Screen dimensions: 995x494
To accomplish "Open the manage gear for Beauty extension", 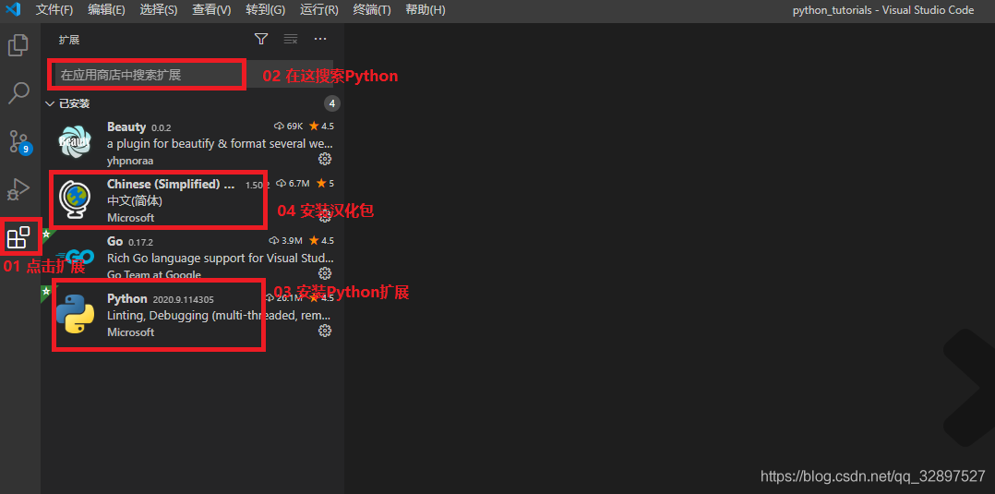I will click(x=325, y=158).
